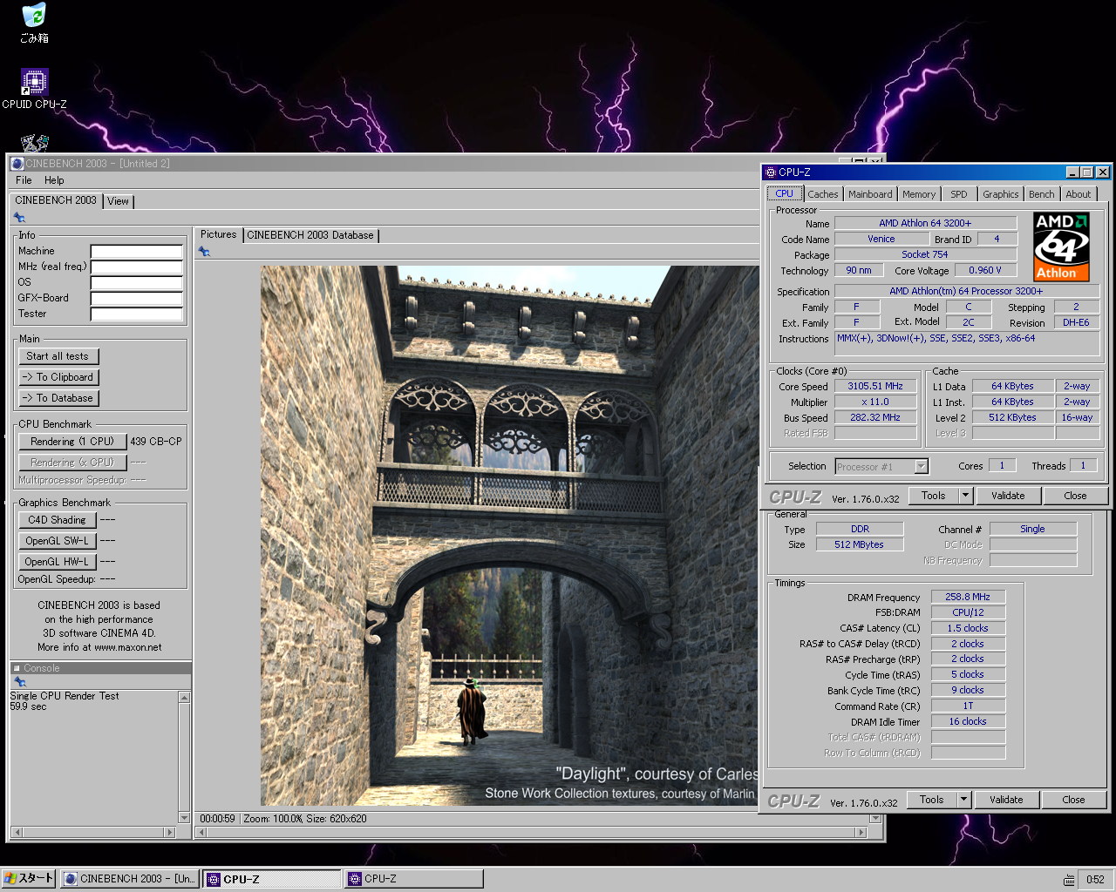Expand lower Tools dropdown arrow
Image resolution: width=1116 pixels, height=892 pixels.
[x=963, y=800]
